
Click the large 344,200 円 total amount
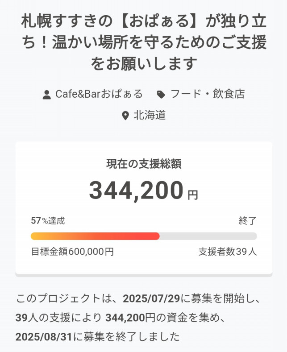143,190
